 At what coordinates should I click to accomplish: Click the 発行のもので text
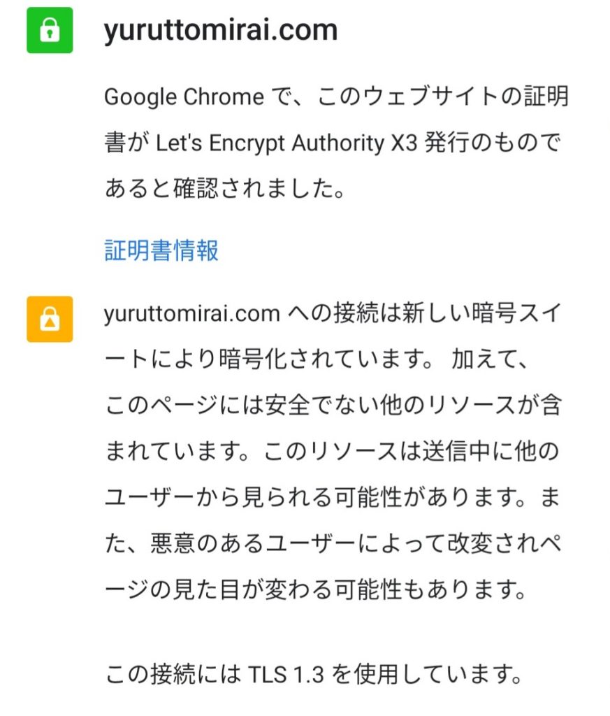(x=493, y=143)
